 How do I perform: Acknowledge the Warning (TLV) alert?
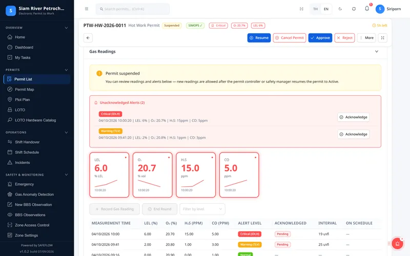tap(354, 134)
